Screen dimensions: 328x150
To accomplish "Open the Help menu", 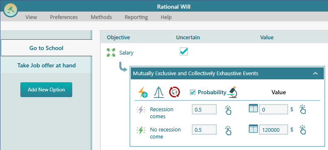I will [166, 17].
